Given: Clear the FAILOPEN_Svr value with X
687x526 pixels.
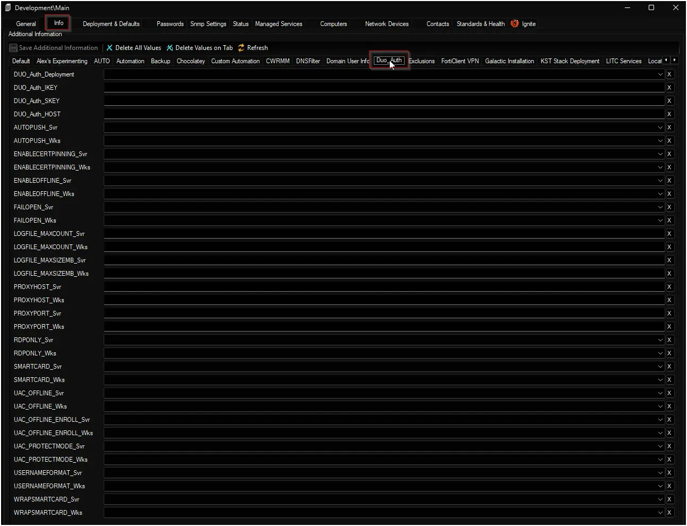Looking at the screenshot, I should [x=669, y=207].
